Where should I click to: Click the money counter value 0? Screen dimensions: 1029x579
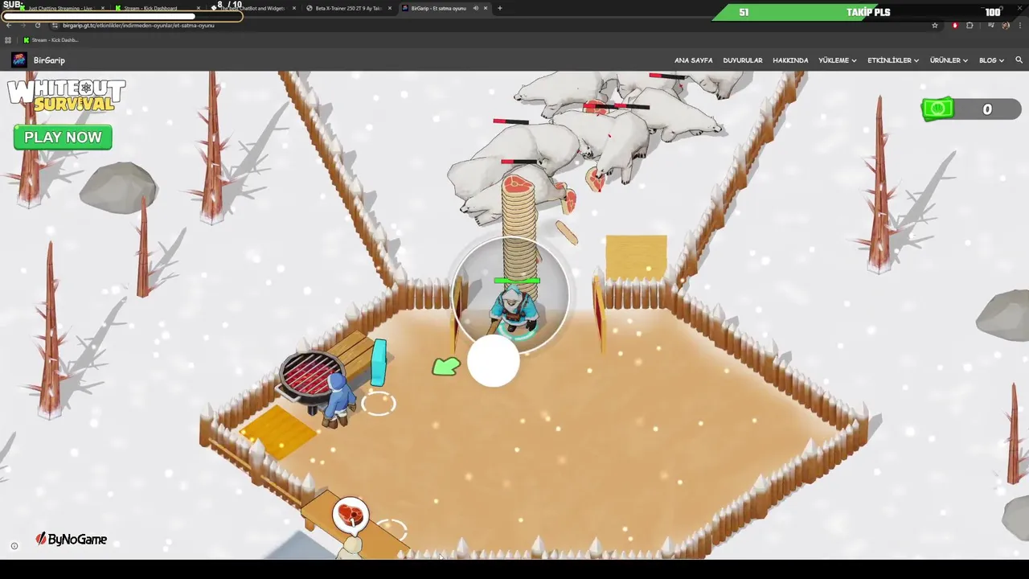pos(987,109)
